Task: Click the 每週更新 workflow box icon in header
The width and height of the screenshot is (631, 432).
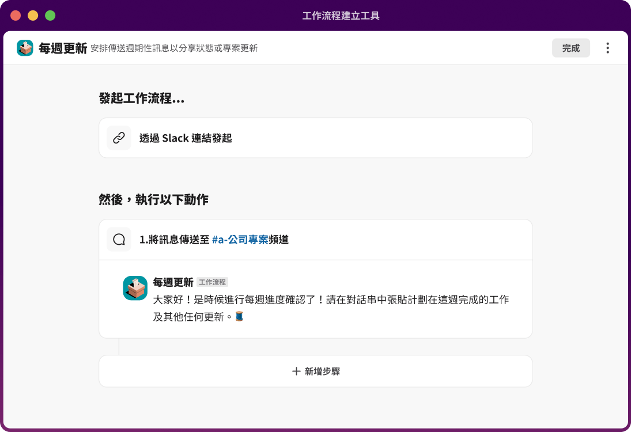Action: 24,48
